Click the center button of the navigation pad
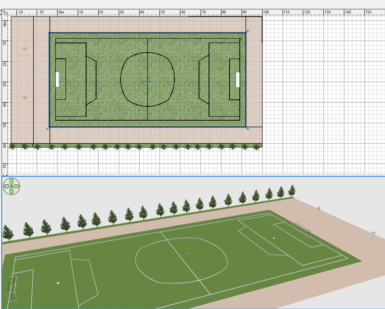Viewport: 385px width, 309px height. coord(12,186)
